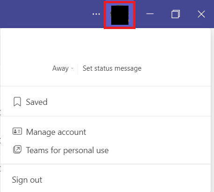The height and width of the screenshot is (192, 214).
Task: Open the Away presence status dropdown
Action: coord(63,68)
